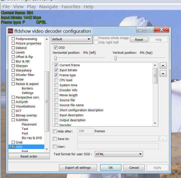The image size is (181, 178).
Task: Move selected OSD item down with arrow button
Action: pyautogui.click(x=163, y=74)
